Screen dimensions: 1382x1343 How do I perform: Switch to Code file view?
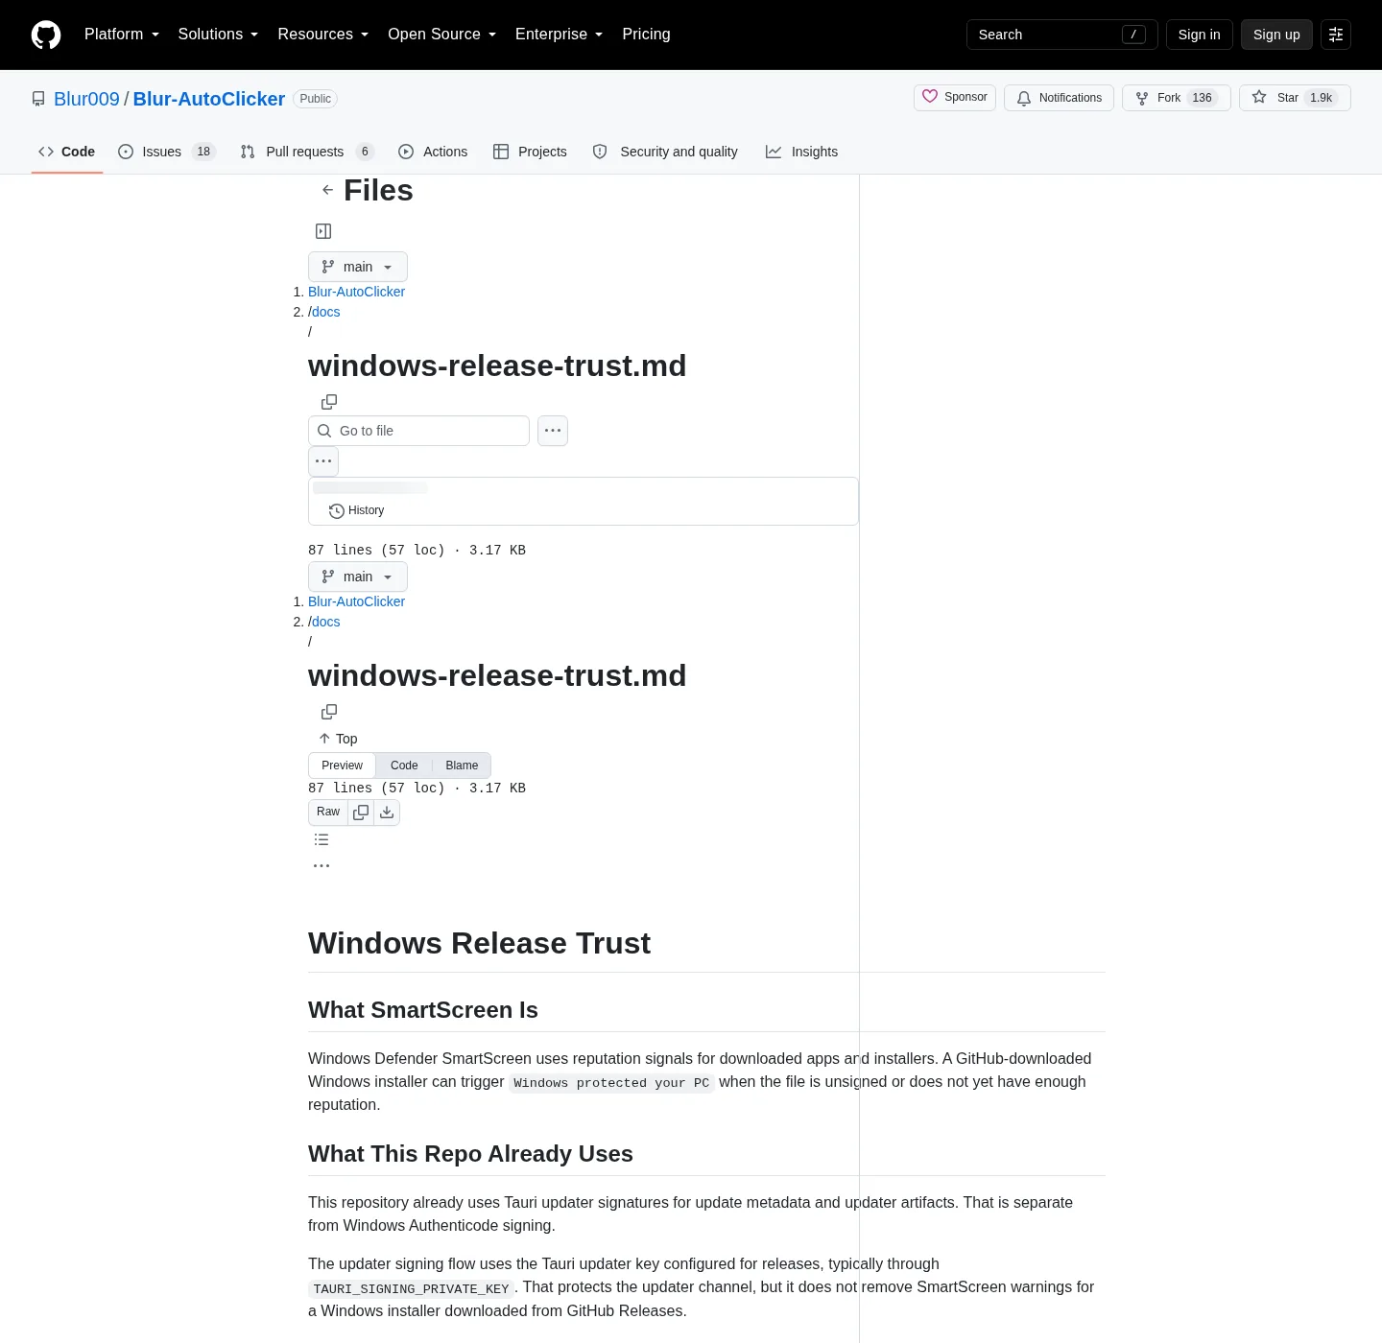pos(404,766)
